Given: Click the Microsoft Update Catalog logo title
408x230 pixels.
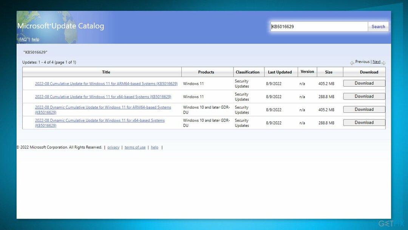Looking at the screenshot, I should pyautogui.click(x=61, y=26).
